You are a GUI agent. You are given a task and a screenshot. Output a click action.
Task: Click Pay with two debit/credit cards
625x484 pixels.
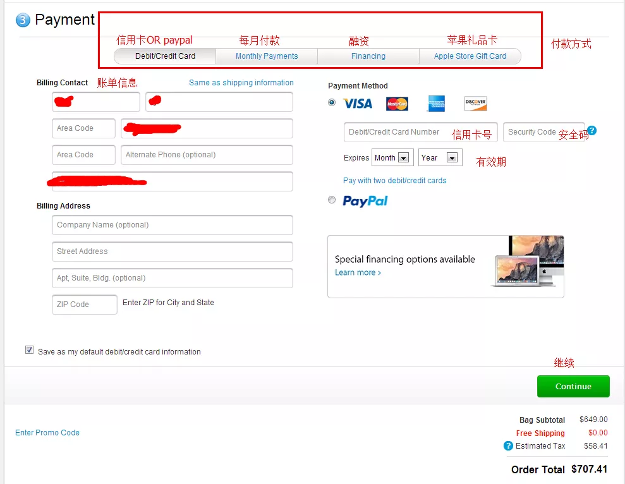point(394,181)
